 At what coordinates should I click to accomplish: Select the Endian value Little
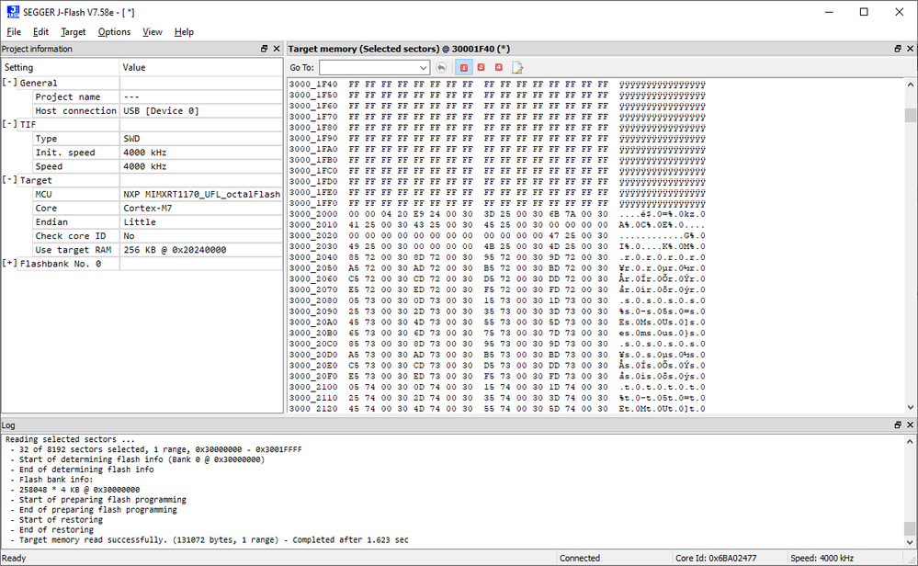coord(140,221)
